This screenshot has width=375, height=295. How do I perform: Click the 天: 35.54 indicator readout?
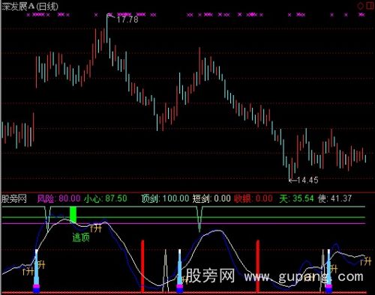[x=296, y=198]
